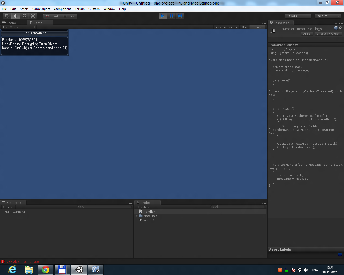Select the Project tab

(x=148, y=203)
